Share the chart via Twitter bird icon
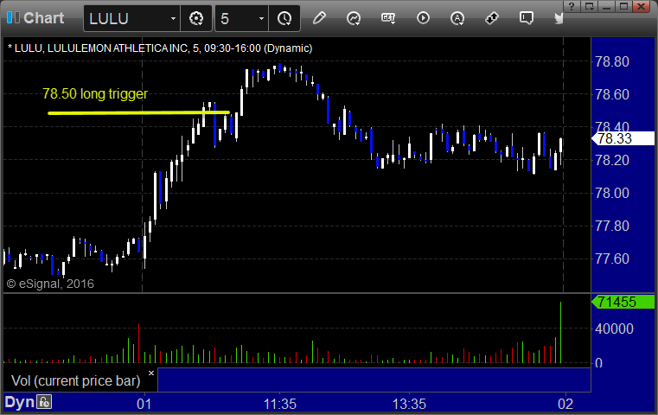The height and width of the screenshot is (415, 658). [559, 18]
